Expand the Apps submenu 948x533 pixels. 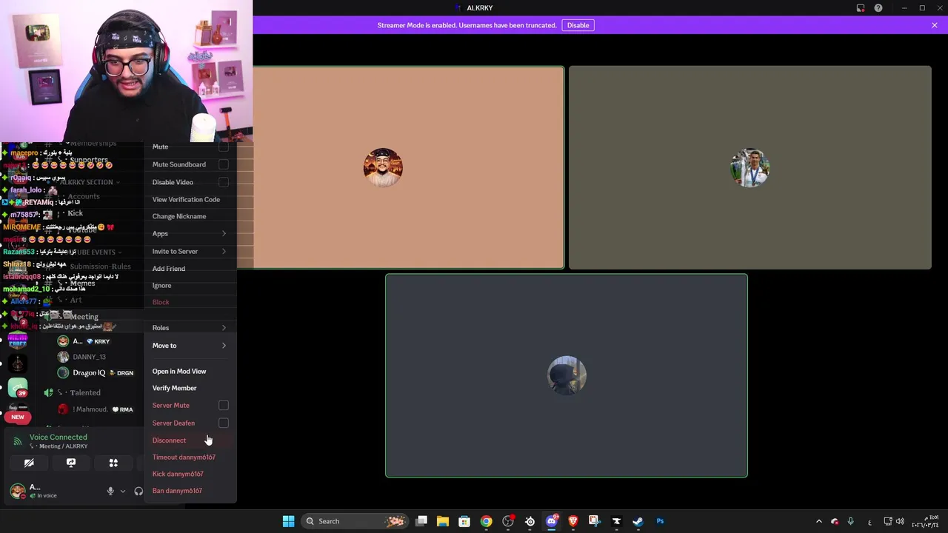[x=190, y=234]
